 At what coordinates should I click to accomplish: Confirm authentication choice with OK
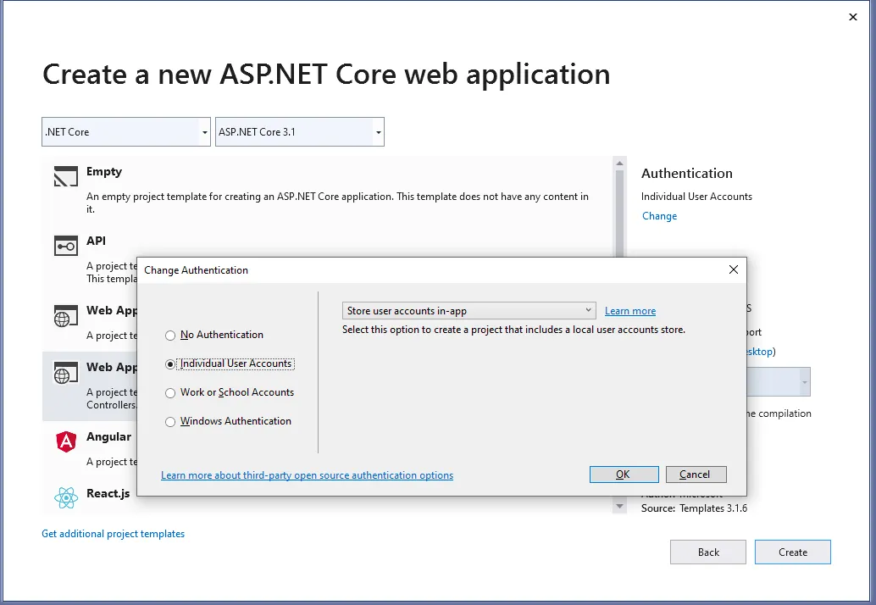coord(624,474)
